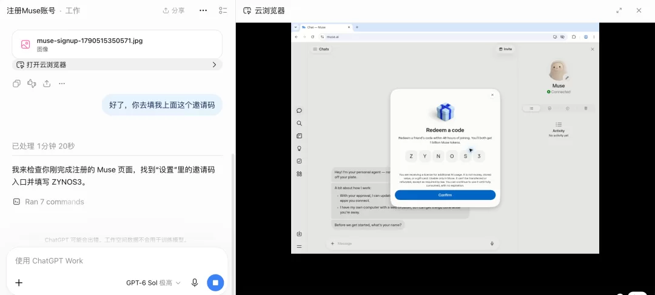The width and height of the screenshot is (655, 295).
Task: Open the notebook icon in Muse sidebar
Action: [299, 136]
